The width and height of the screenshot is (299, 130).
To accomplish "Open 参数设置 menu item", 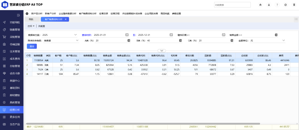I will pyautogui.click(x=176, y=14).
